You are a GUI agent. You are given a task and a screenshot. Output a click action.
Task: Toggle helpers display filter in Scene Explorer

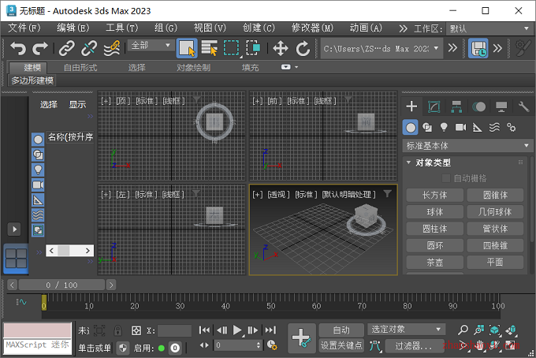pos(38,200)
